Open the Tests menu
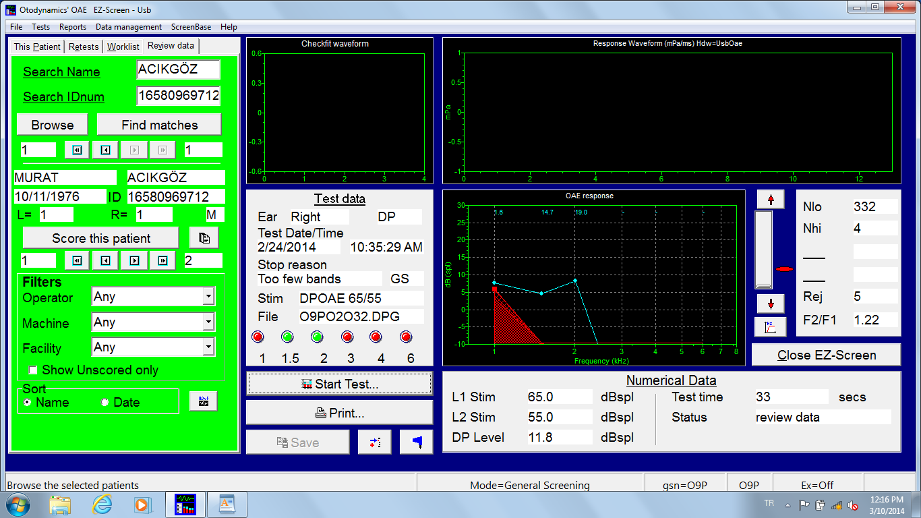This screenshot has height=518, width=921. [40, 27]
